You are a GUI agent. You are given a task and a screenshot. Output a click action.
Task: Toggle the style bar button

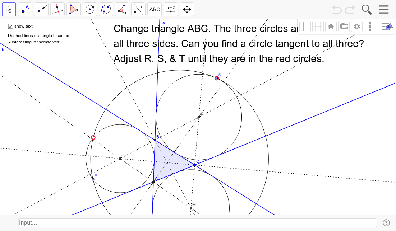coord(387,27)
